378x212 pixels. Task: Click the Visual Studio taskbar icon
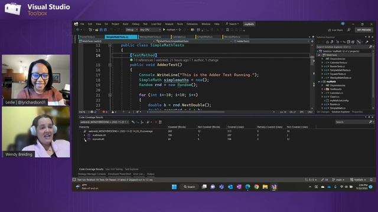point(274,187)
